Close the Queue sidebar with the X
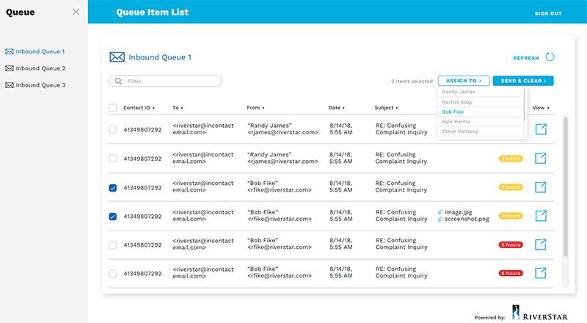587x323 pixels. (x=76, y=12)
